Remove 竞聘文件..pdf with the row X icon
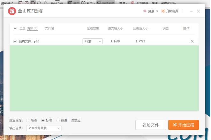Viewport: 211px width, 140px height. click(192, 41)
